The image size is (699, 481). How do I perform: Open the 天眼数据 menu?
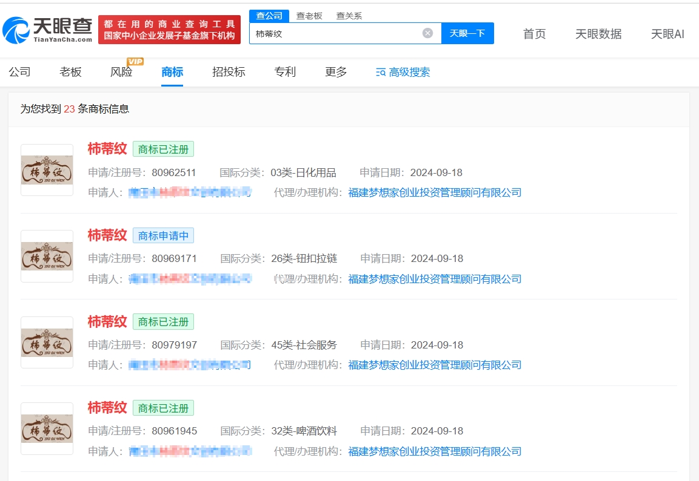(x=598, y=34)
